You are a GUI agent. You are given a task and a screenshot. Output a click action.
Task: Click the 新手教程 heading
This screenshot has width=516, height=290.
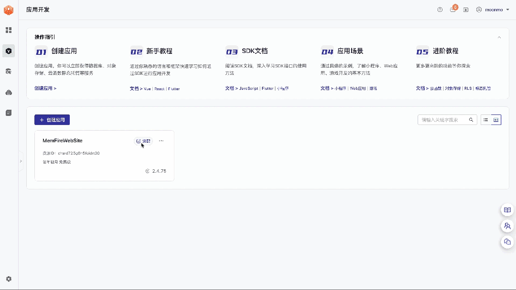(x=159, y=51)
